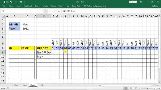Expand the Name Box dropdown arrow

tap(43, 11)
